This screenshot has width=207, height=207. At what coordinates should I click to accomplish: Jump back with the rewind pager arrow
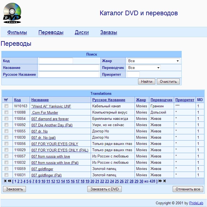pyautogui.click(x=9, y=181)
